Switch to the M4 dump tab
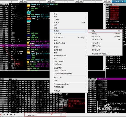Screen dimensions: 126x117 [11, 115]
